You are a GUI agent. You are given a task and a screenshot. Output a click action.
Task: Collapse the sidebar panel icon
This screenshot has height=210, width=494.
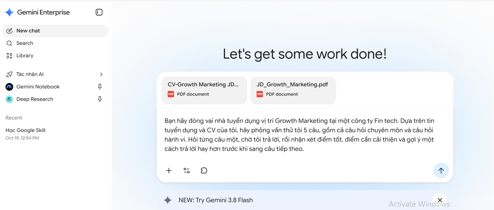pyautogui.click(x=99, y=12)
